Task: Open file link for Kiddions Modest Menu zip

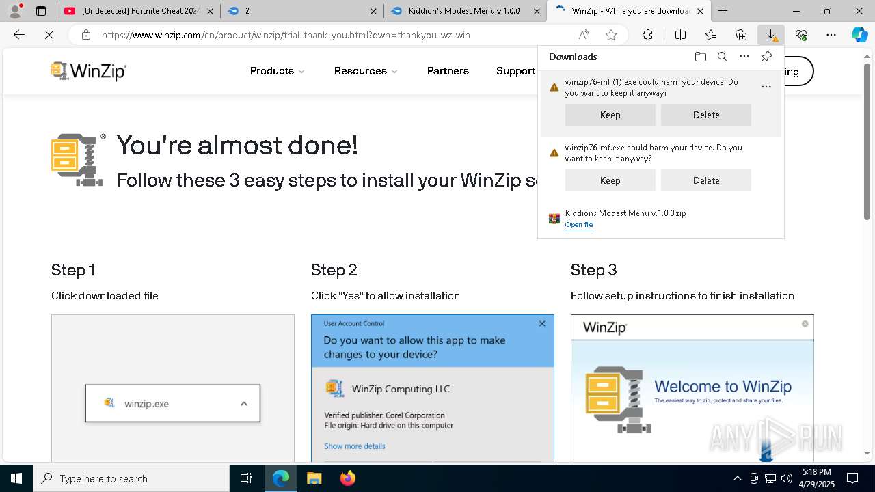Action: [579, 225]
